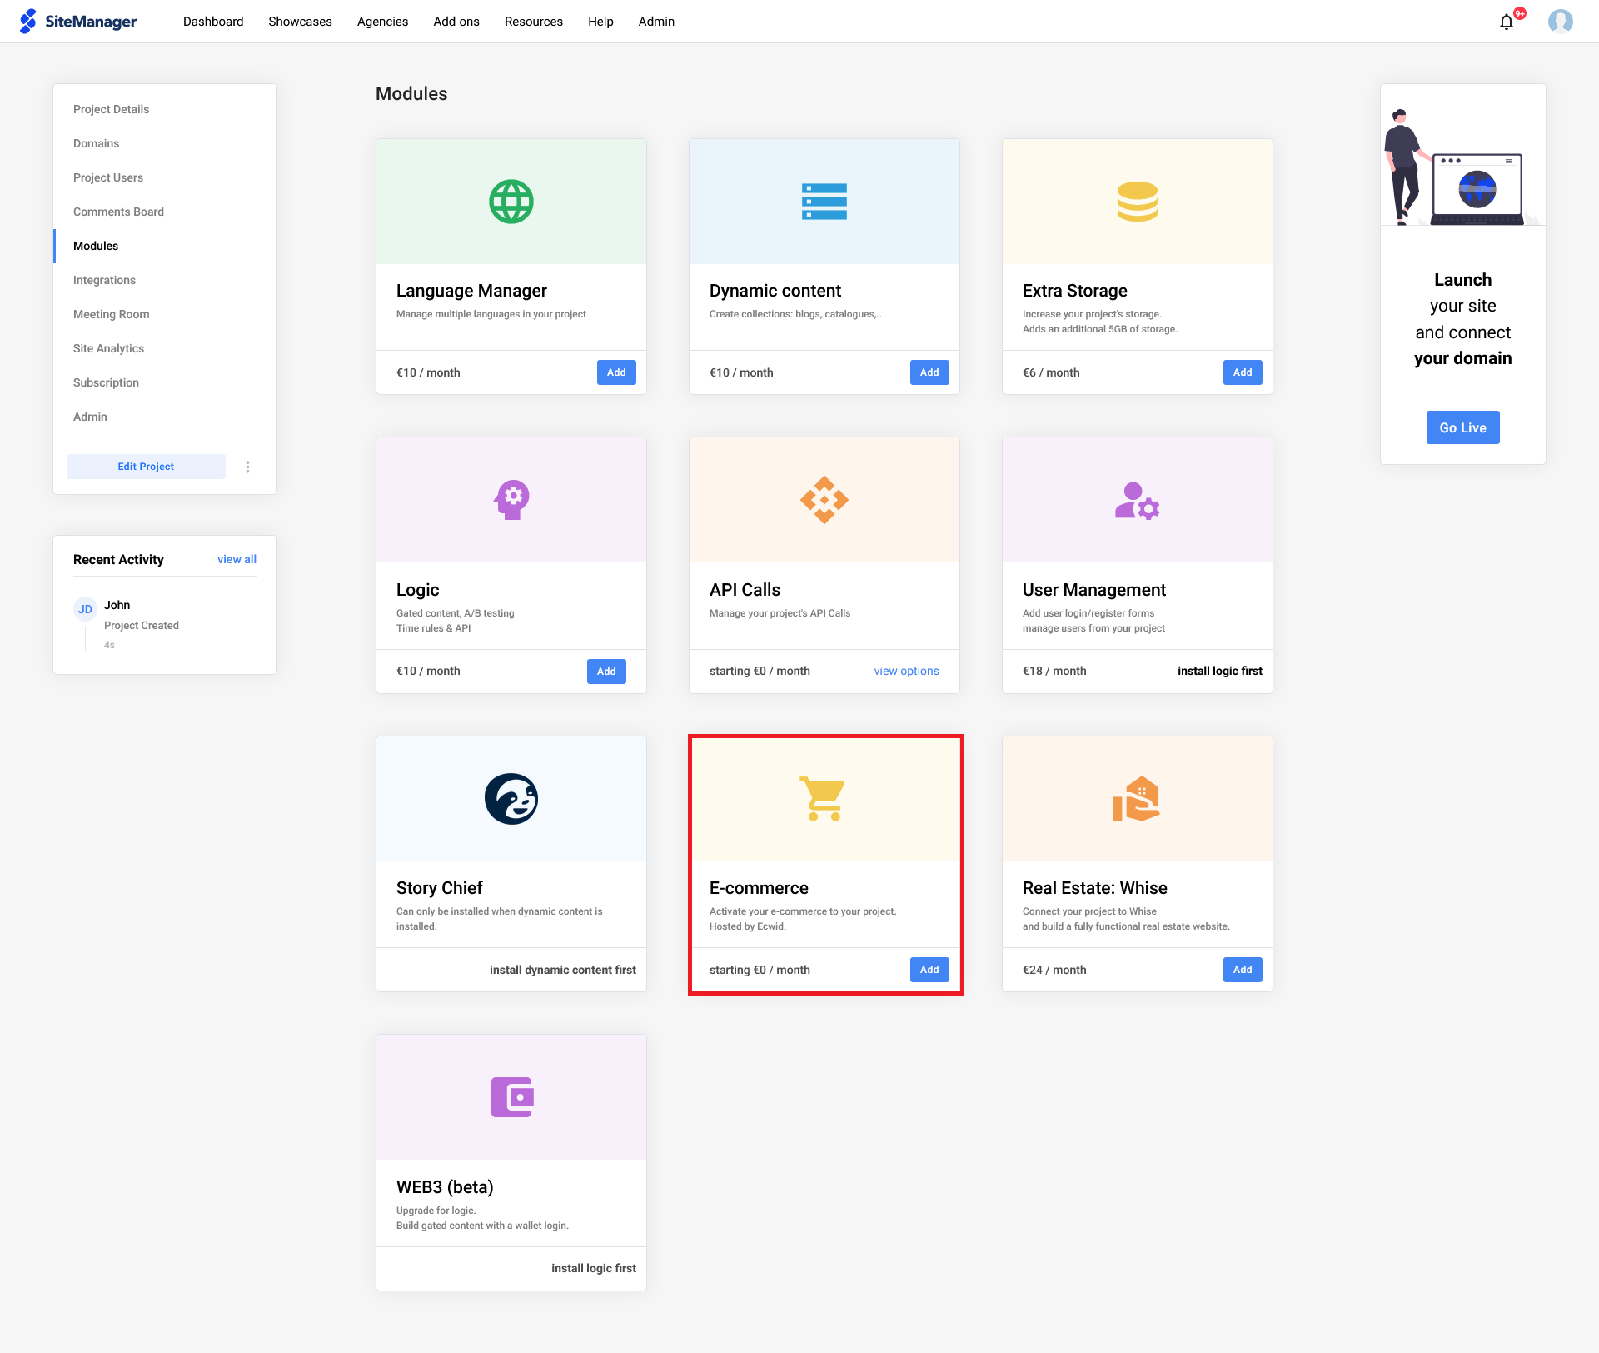The height and width of the screenshot is (1353, 1599).
Task: Click the Modules page heading
Action: pyautogui.click(x=411, y=94)
